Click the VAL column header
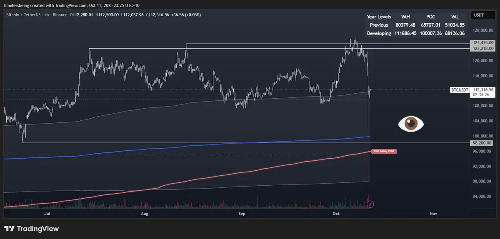Screen dimensions: 500x239 coord(455,17)
